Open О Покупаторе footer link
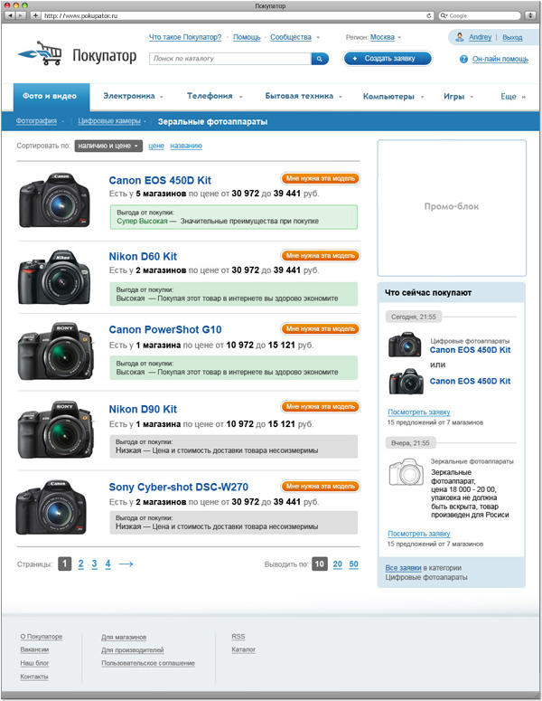The height and width of the screenshot is (701, 542). pos(41,637)
